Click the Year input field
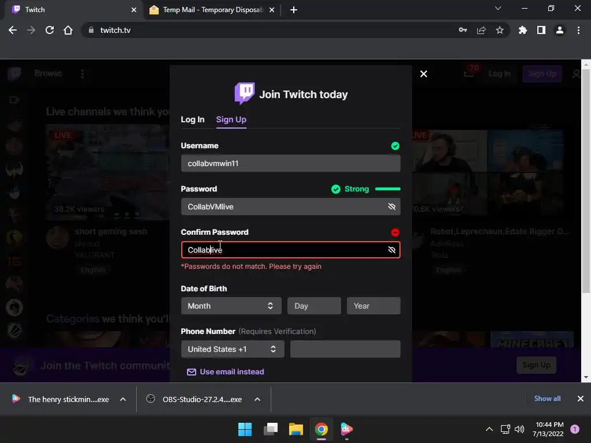591x443 pixels. coord(373,306)
